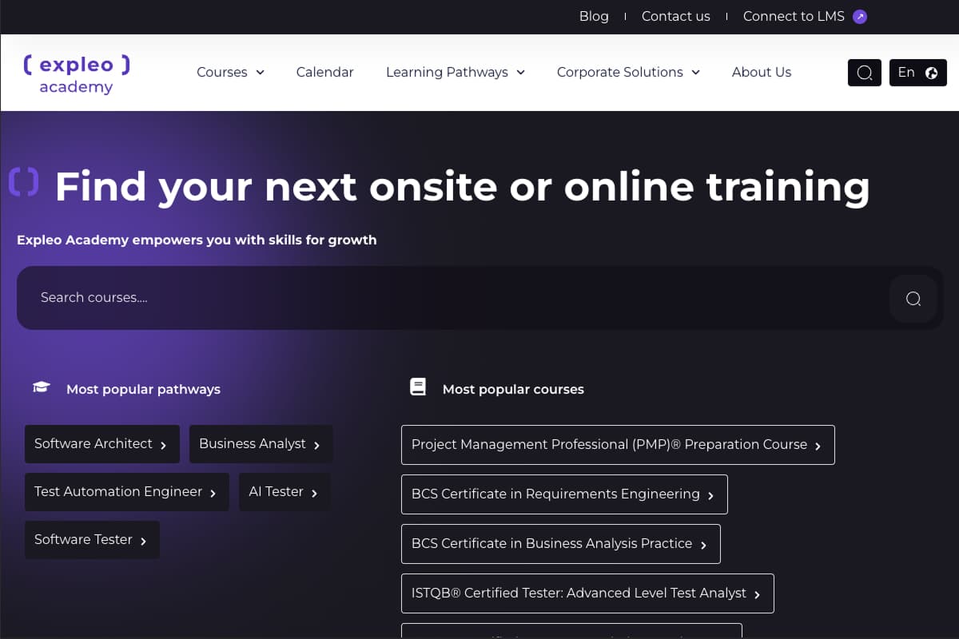Click the Expleo Academy logo
The image size is (959, 639).
click(x=77, y=73)
